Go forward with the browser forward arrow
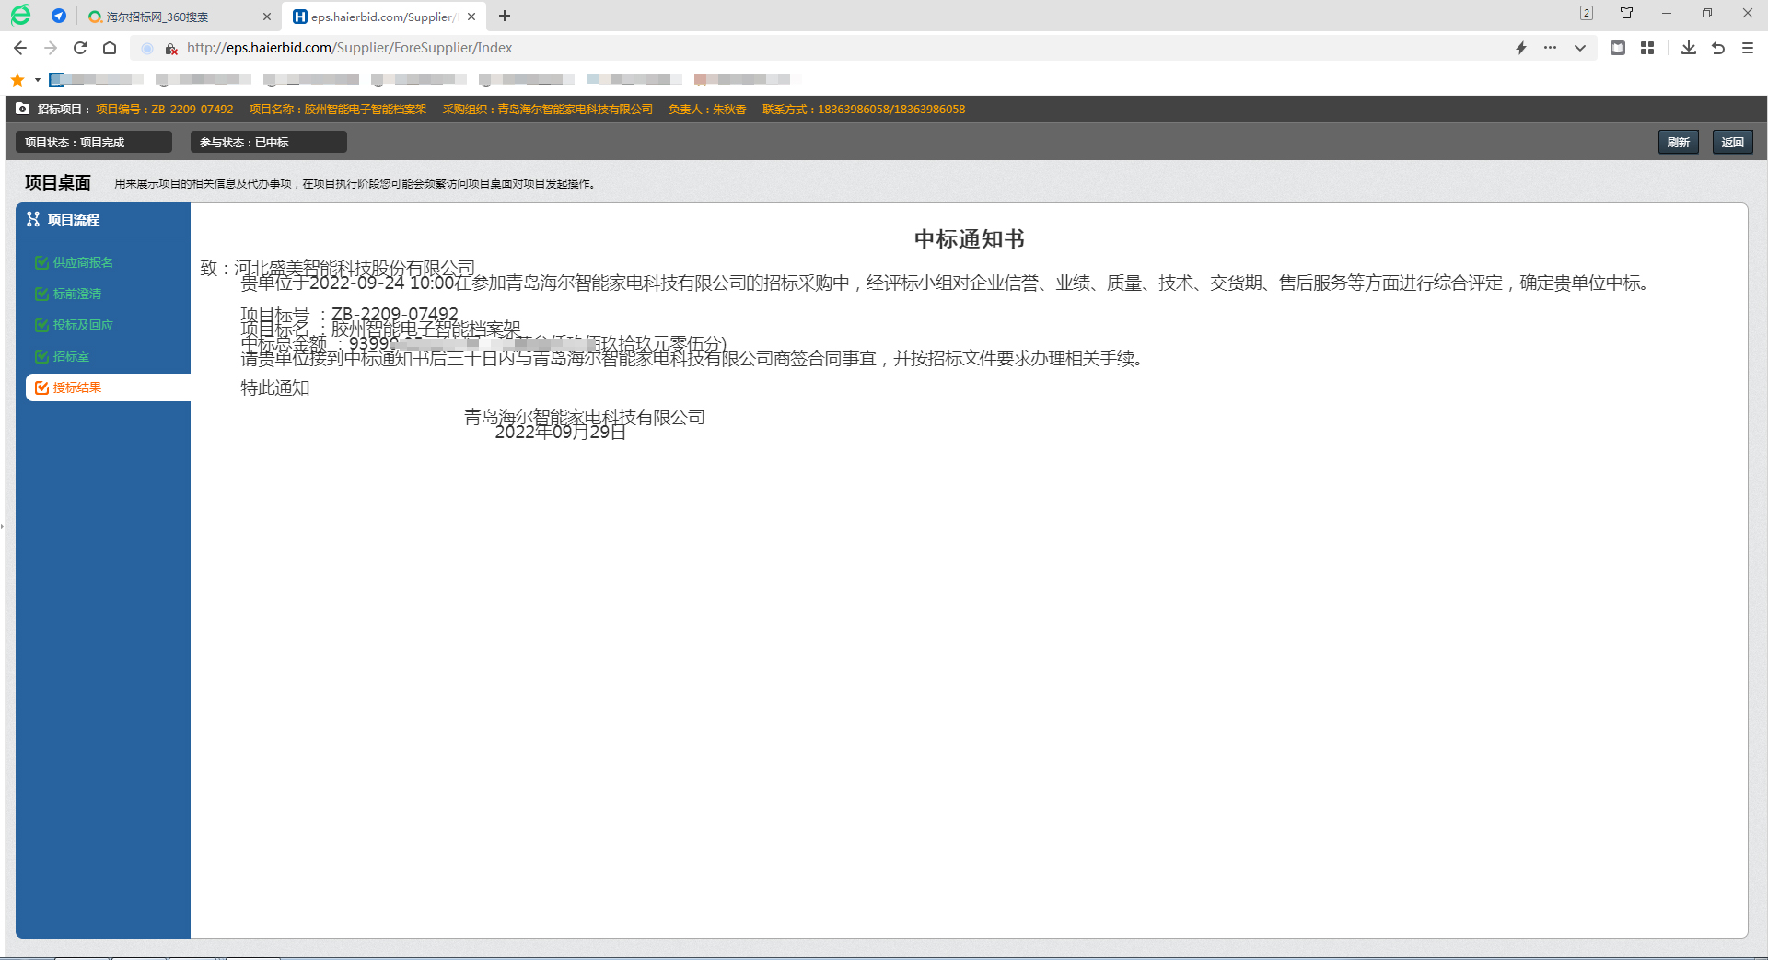The width and height of the screenshot is (1768, 960). point(51,48)
